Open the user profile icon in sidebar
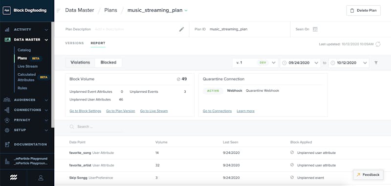 [x=41, y=178]
